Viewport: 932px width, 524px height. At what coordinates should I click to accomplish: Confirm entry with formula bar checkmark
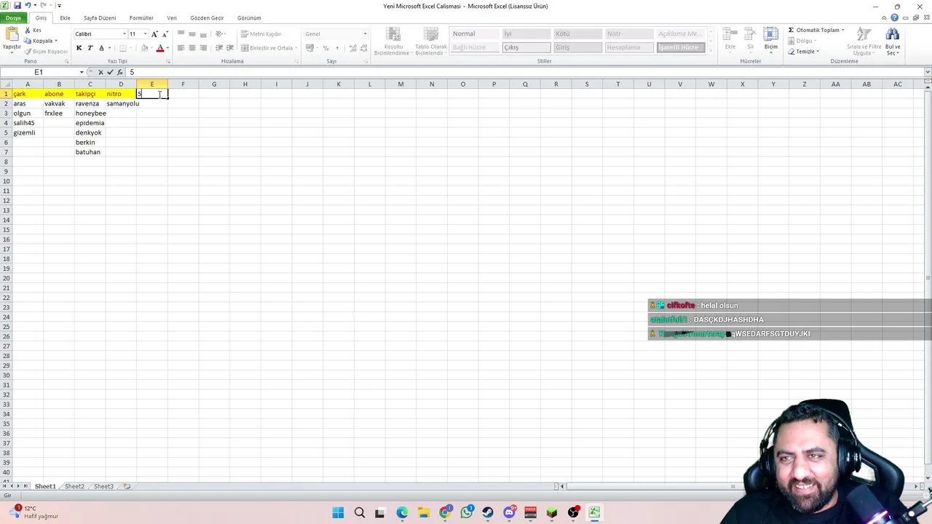point(110,72)
